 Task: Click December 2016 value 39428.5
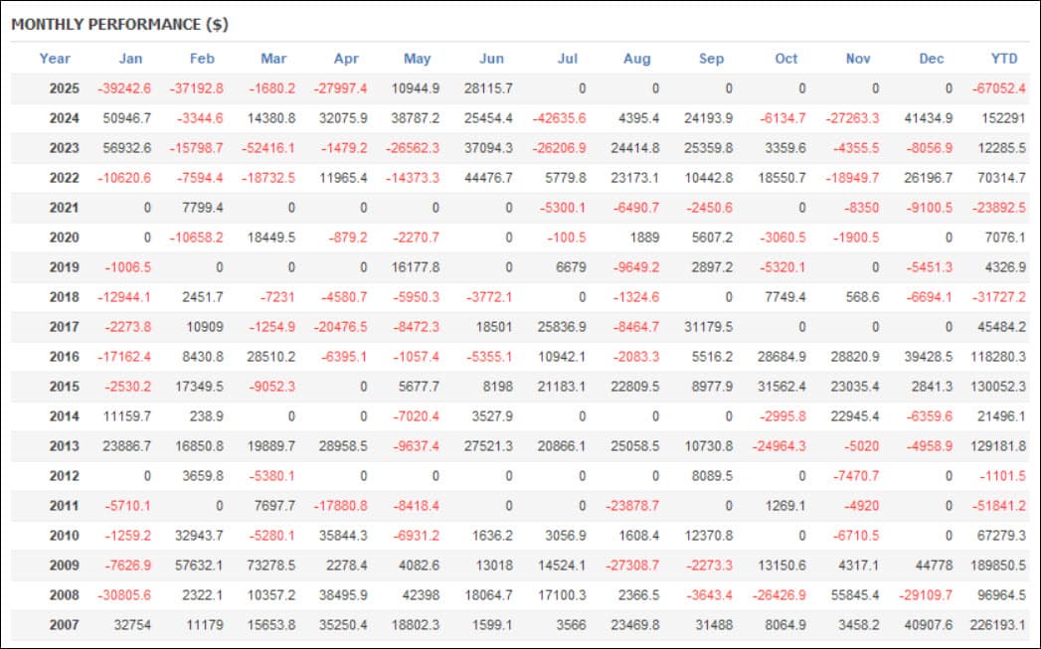point(928,357)
